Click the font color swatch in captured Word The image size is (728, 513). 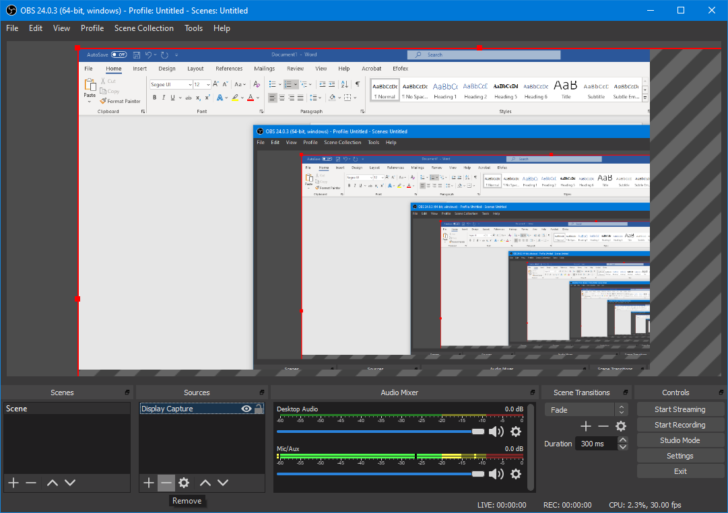coord(251,98)
